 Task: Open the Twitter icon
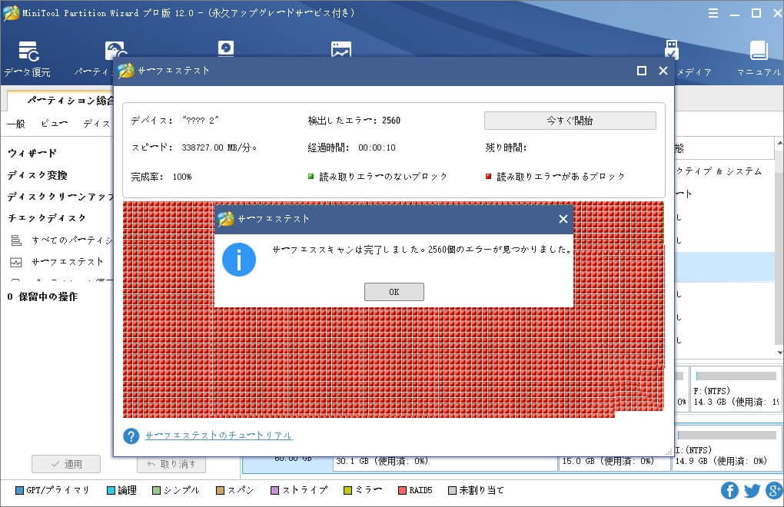(x=752, y=491)
